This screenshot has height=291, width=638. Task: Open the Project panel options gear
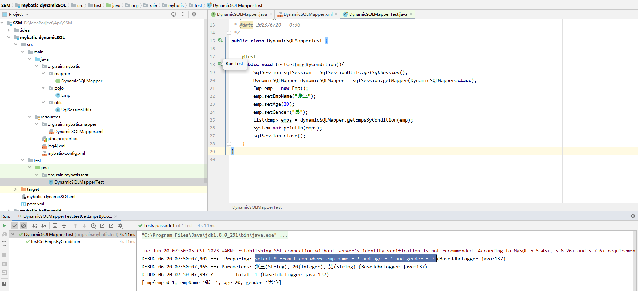click(194, 14)
